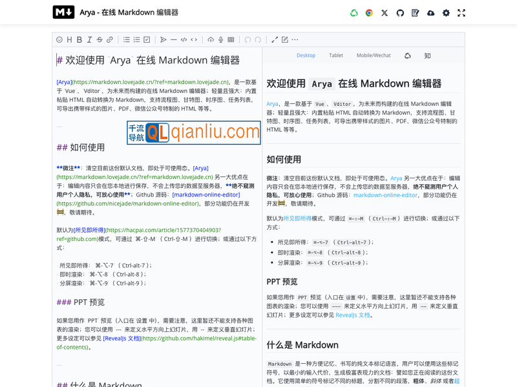This screenshot has width=517, height=387.
Task: Switch preview to Mobile/Wechat tab
Action: pyautogui.click(x=374, y=56)
